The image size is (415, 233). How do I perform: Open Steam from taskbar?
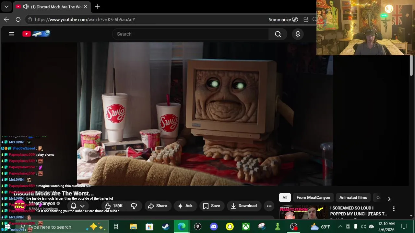[165, 227]
